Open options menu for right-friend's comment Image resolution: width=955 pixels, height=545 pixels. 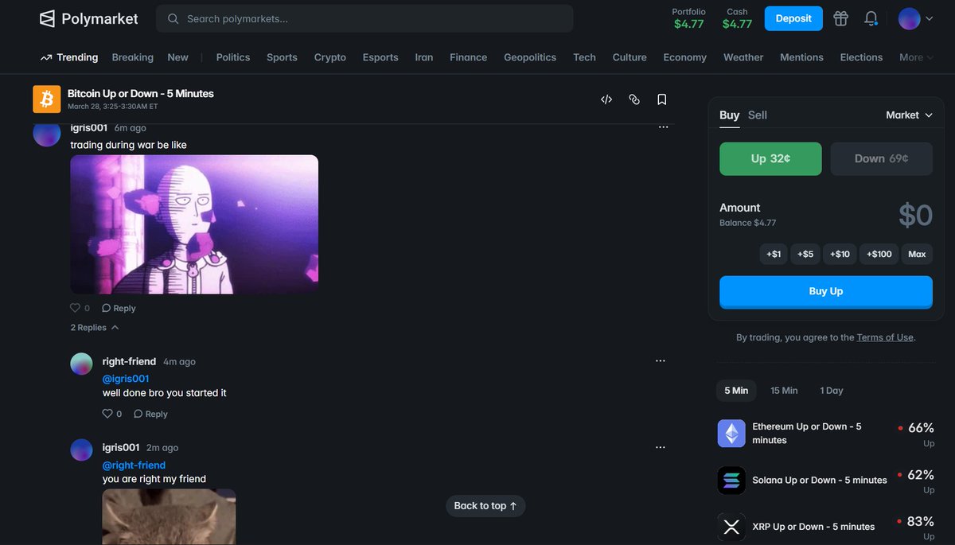pyautogui.click(x=660, y=361)
